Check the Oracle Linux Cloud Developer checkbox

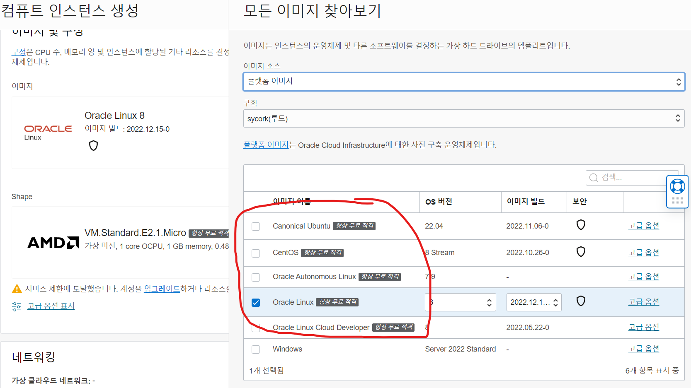coord(256,328)
